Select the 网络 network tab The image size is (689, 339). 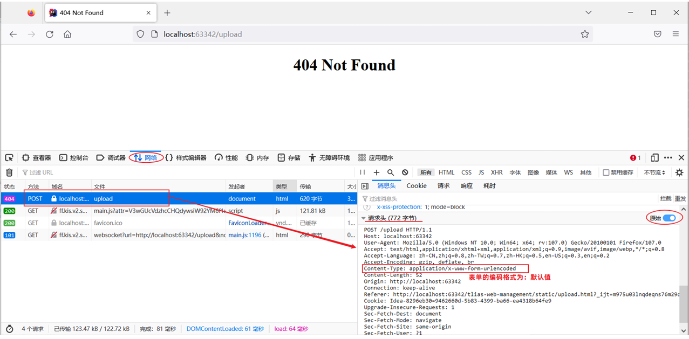pos(146,158)
